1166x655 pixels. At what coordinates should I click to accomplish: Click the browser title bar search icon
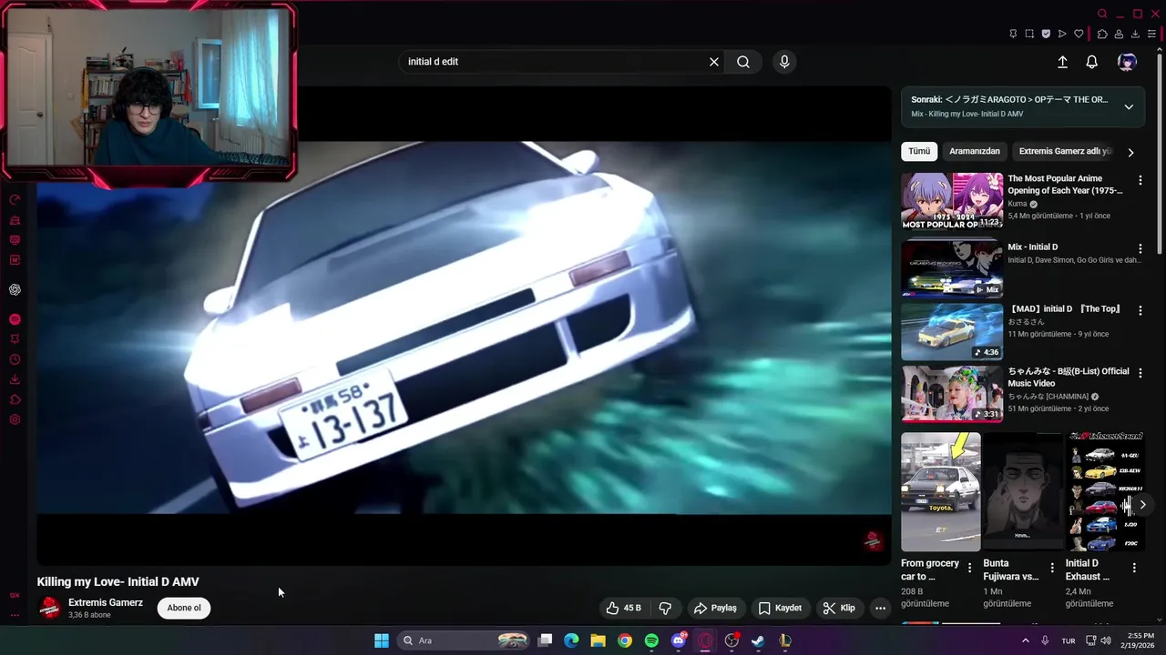[1102, 14]
